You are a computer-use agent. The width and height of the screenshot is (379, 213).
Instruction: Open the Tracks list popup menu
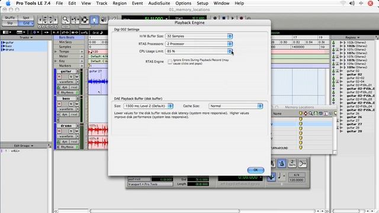pos(26,38)
